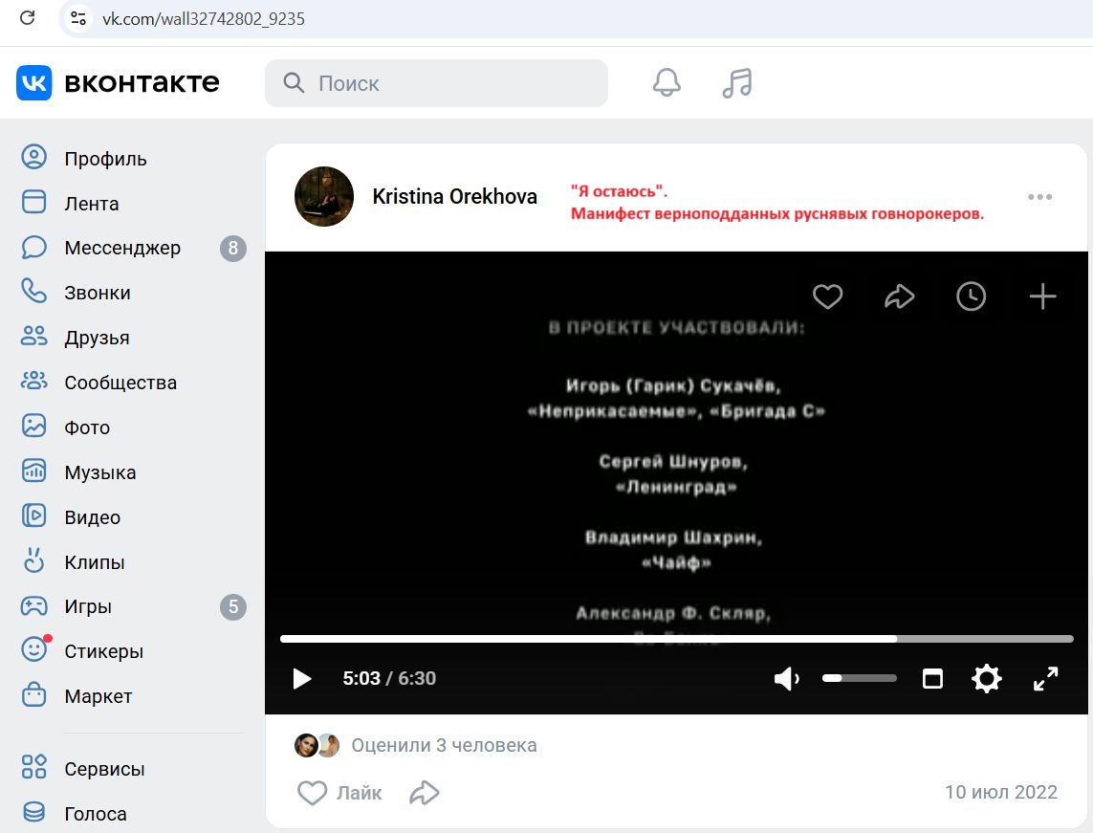1093x833 pixels.
Task: Click the VK logo home icon
Action: click(34, 83)
